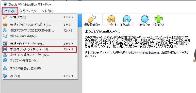The width and height of the screenshot is (196, 93).
Task: Choose アップデートを確認(H)... menu entry
Action: [x=40, y=60]
